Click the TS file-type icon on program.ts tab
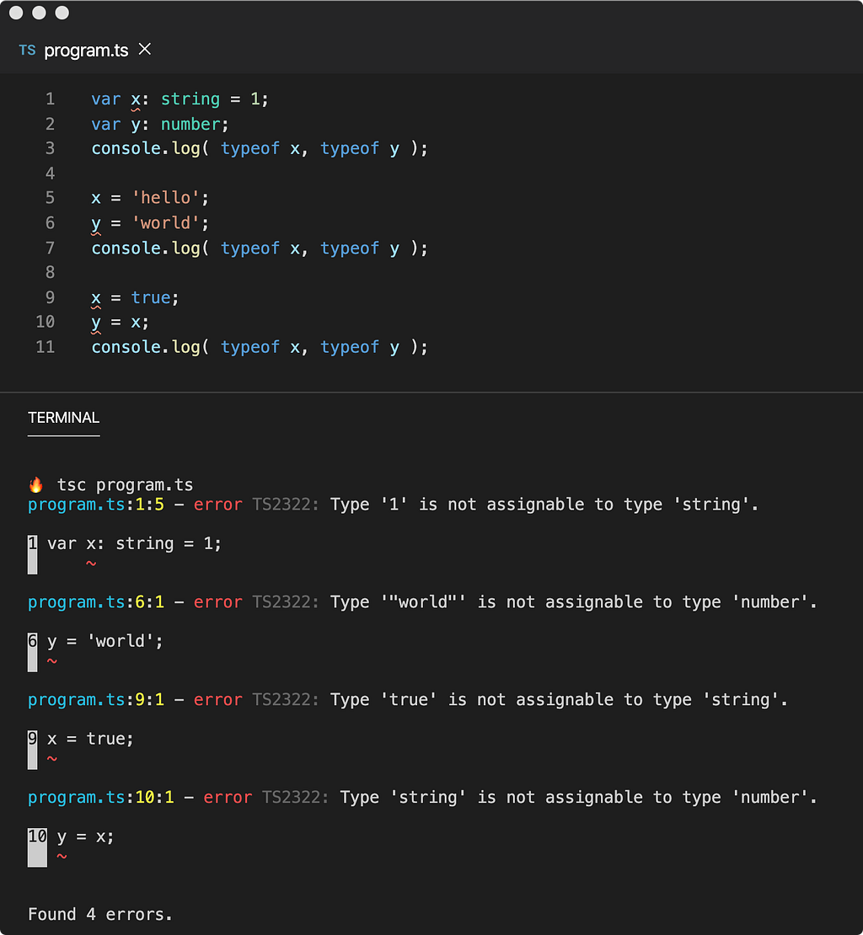Viewport: 863px width, 935px height. click(27, 50)
